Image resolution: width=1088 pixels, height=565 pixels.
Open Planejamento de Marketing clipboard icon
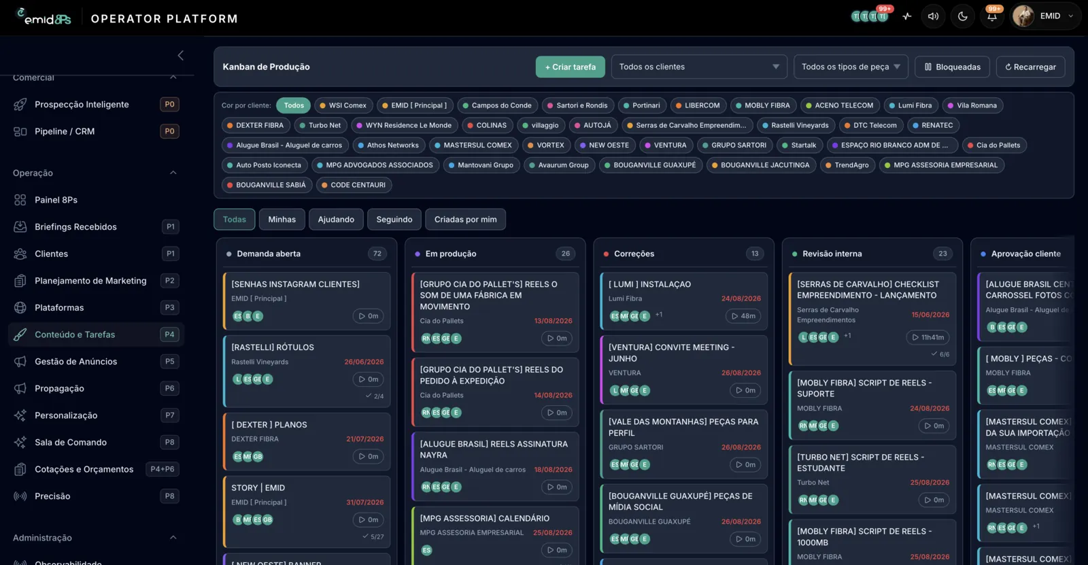[20, 281]
